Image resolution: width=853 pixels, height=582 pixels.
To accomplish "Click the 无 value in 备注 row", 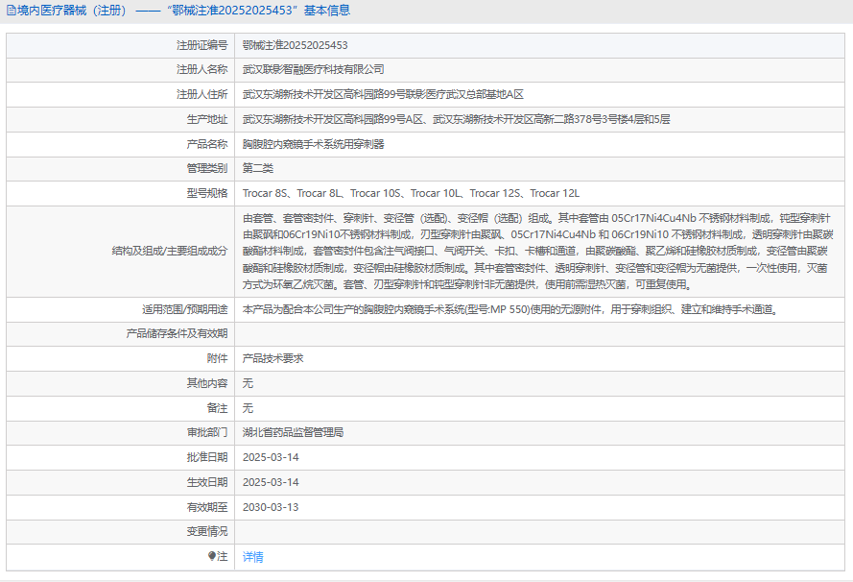I will 248,408.
